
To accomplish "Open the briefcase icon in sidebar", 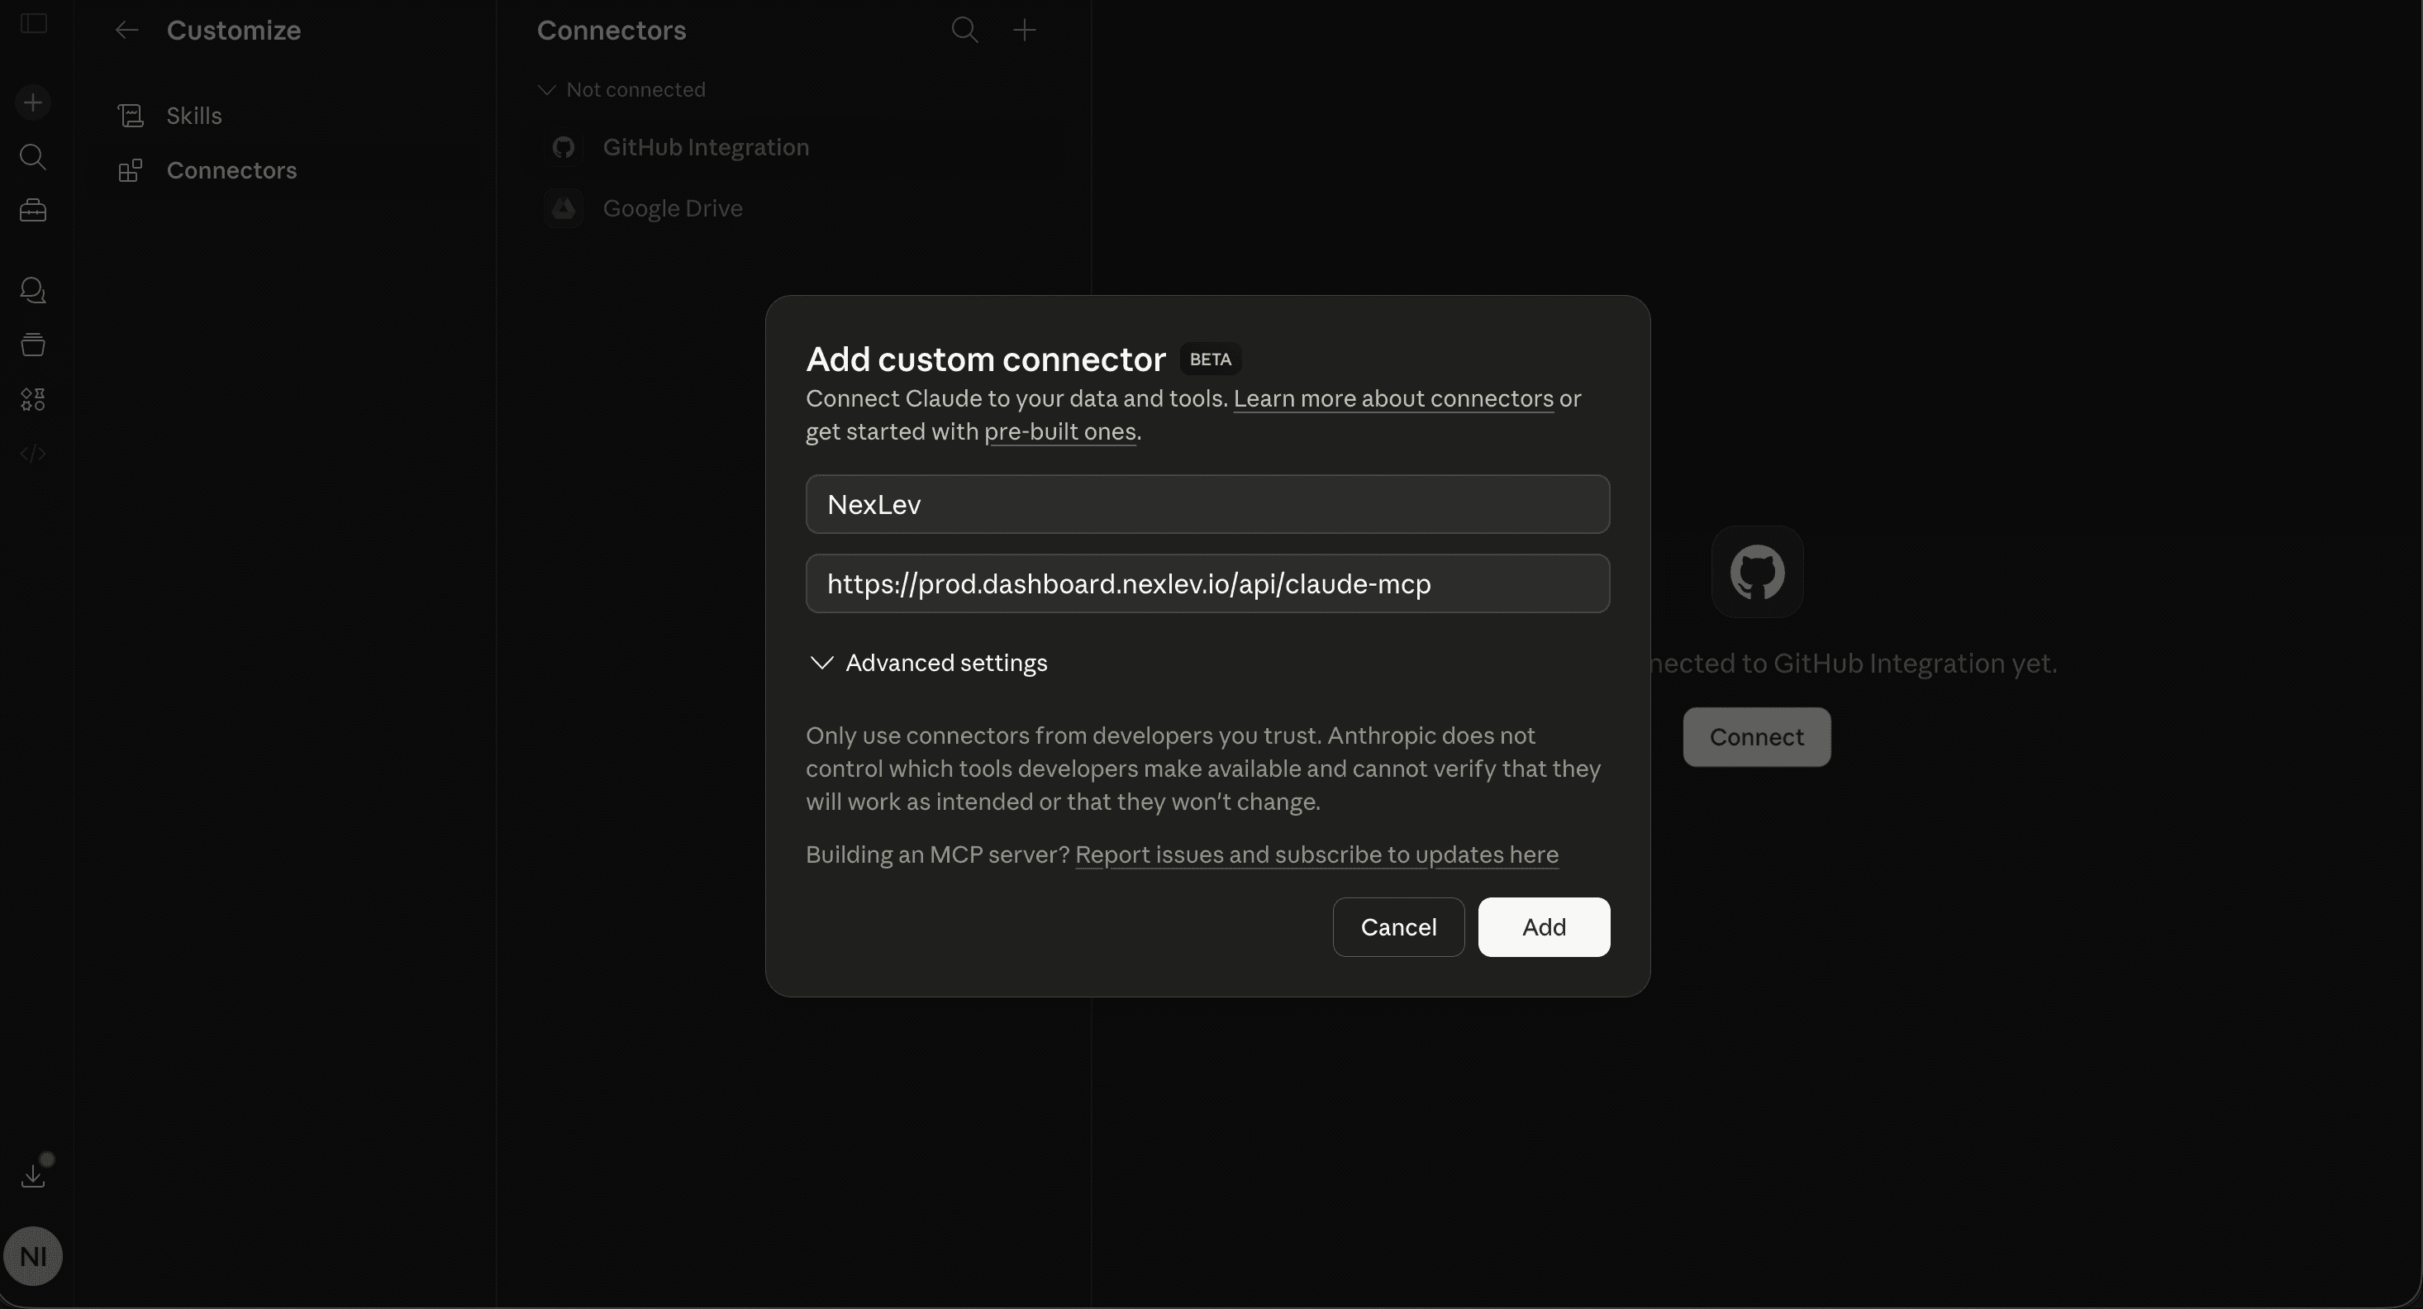I will [x=33, y=211].
